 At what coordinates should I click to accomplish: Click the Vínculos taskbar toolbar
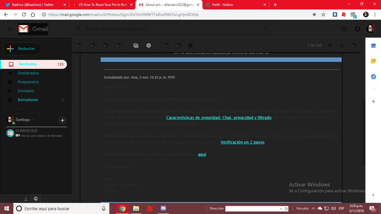[302, 209]
